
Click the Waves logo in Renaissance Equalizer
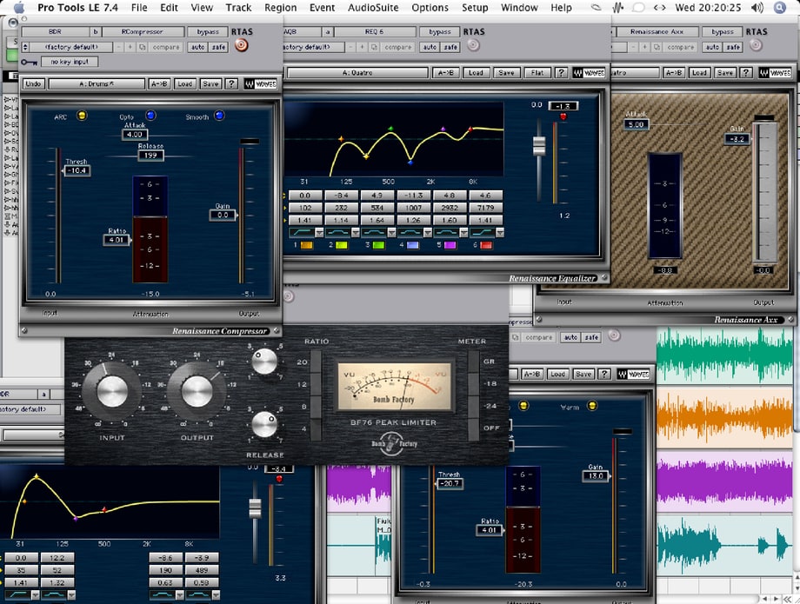pos(590,73)
